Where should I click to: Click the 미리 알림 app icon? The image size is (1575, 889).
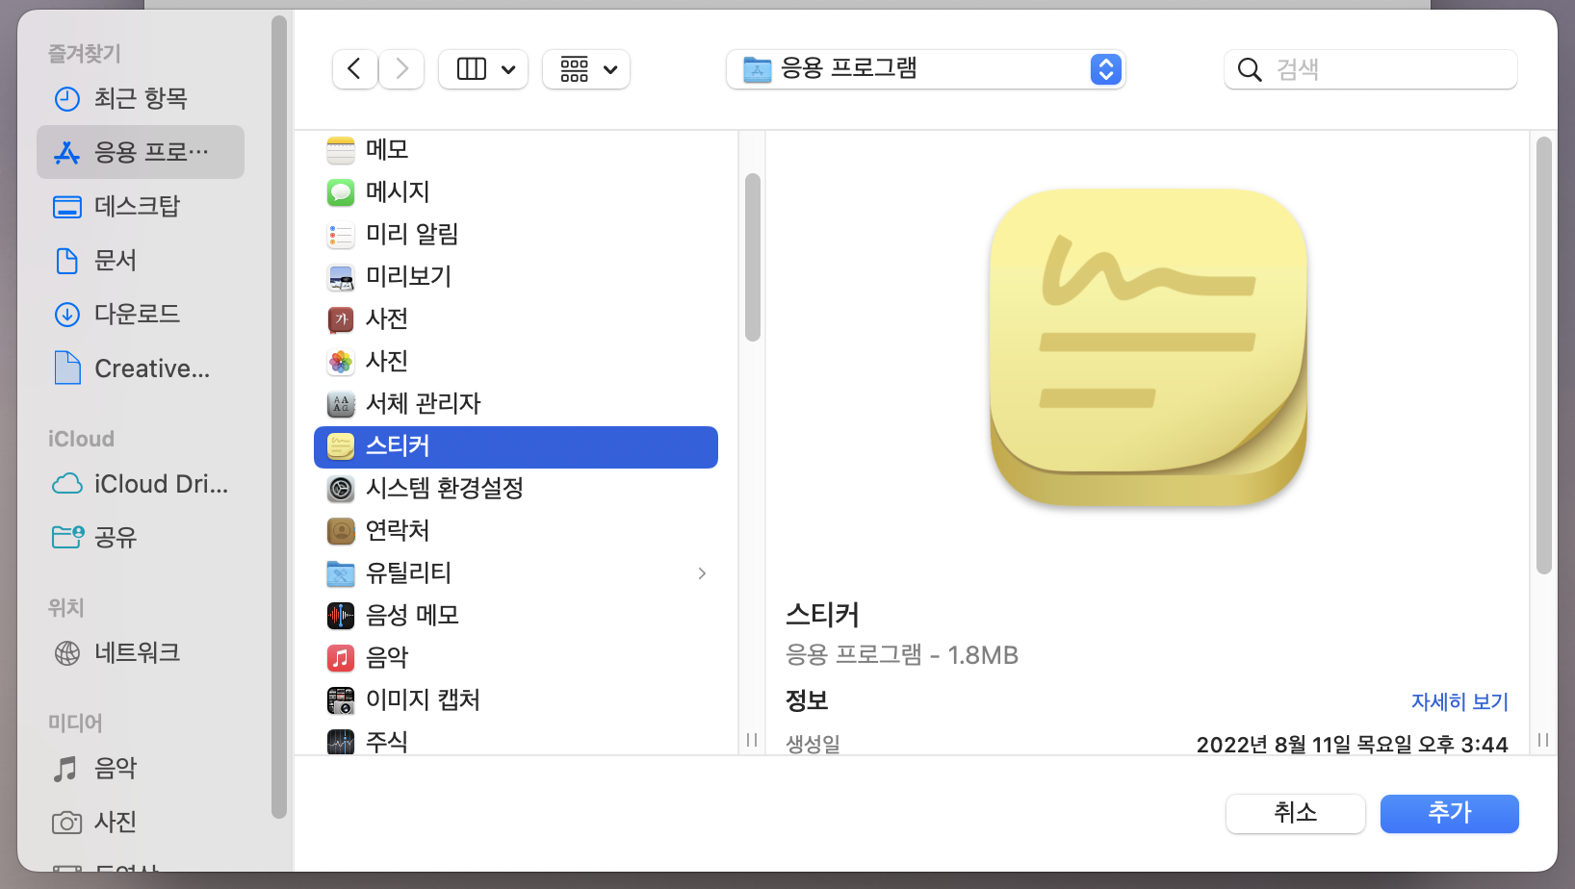click(341, 235)
